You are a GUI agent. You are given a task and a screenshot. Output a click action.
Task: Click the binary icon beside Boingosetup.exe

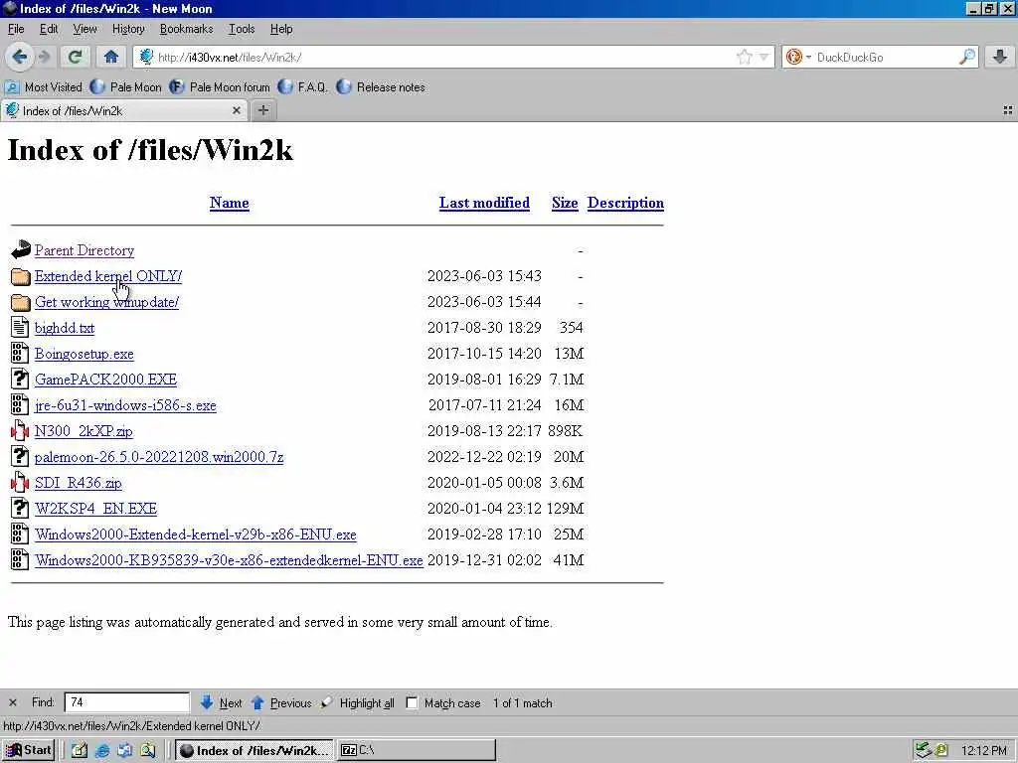click(20, 353)
